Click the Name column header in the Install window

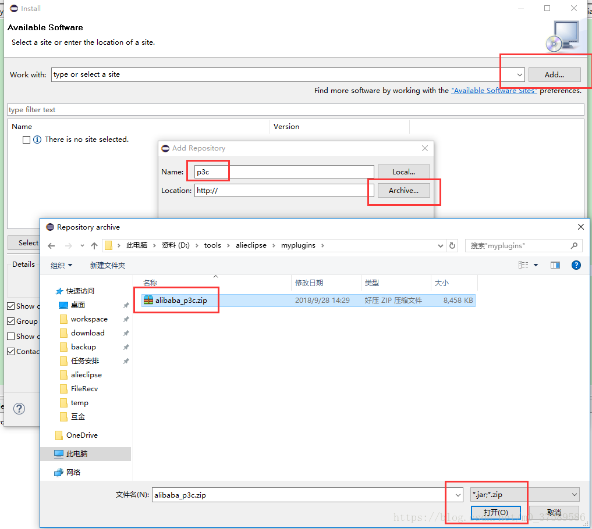tap(22, 127)
